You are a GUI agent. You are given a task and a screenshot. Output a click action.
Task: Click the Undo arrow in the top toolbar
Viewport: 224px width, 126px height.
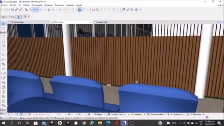click(x=2, y=10)
